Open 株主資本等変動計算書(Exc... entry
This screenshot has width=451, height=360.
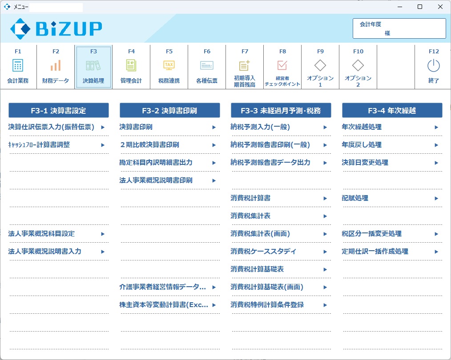click(x=164, y=305)
